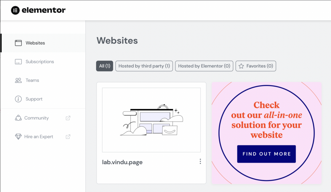Viewport: 331px width, 192px height.
Task: Click the external link icon beside Community
Action: (x=68, y=118)
